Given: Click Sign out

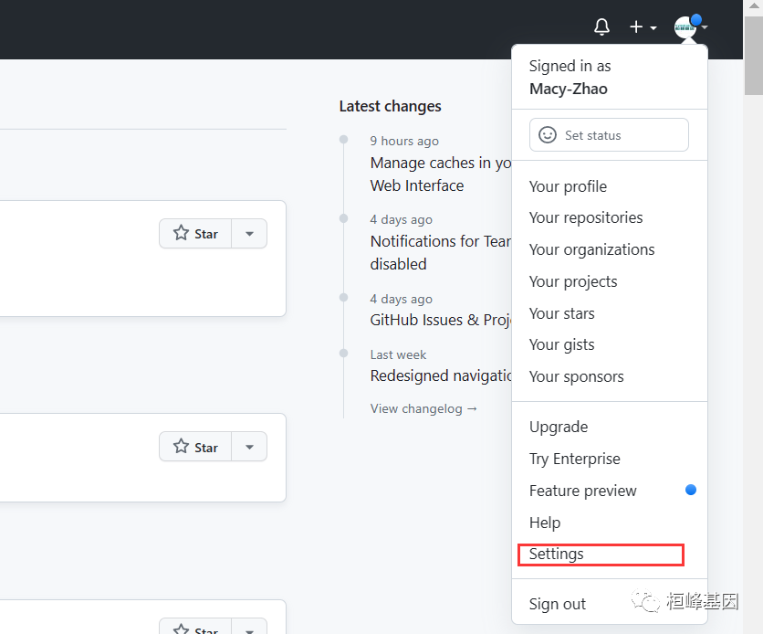Looking at the screenshot, I should 558,604.
